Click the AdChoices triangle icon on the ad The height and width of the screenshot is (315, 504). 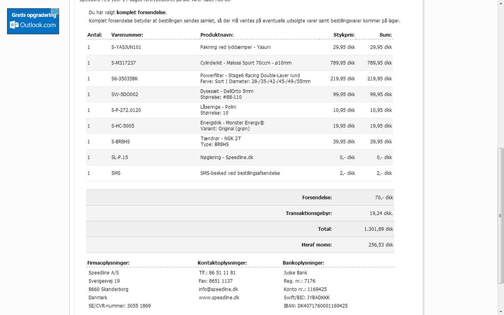(x=55, y=11)
